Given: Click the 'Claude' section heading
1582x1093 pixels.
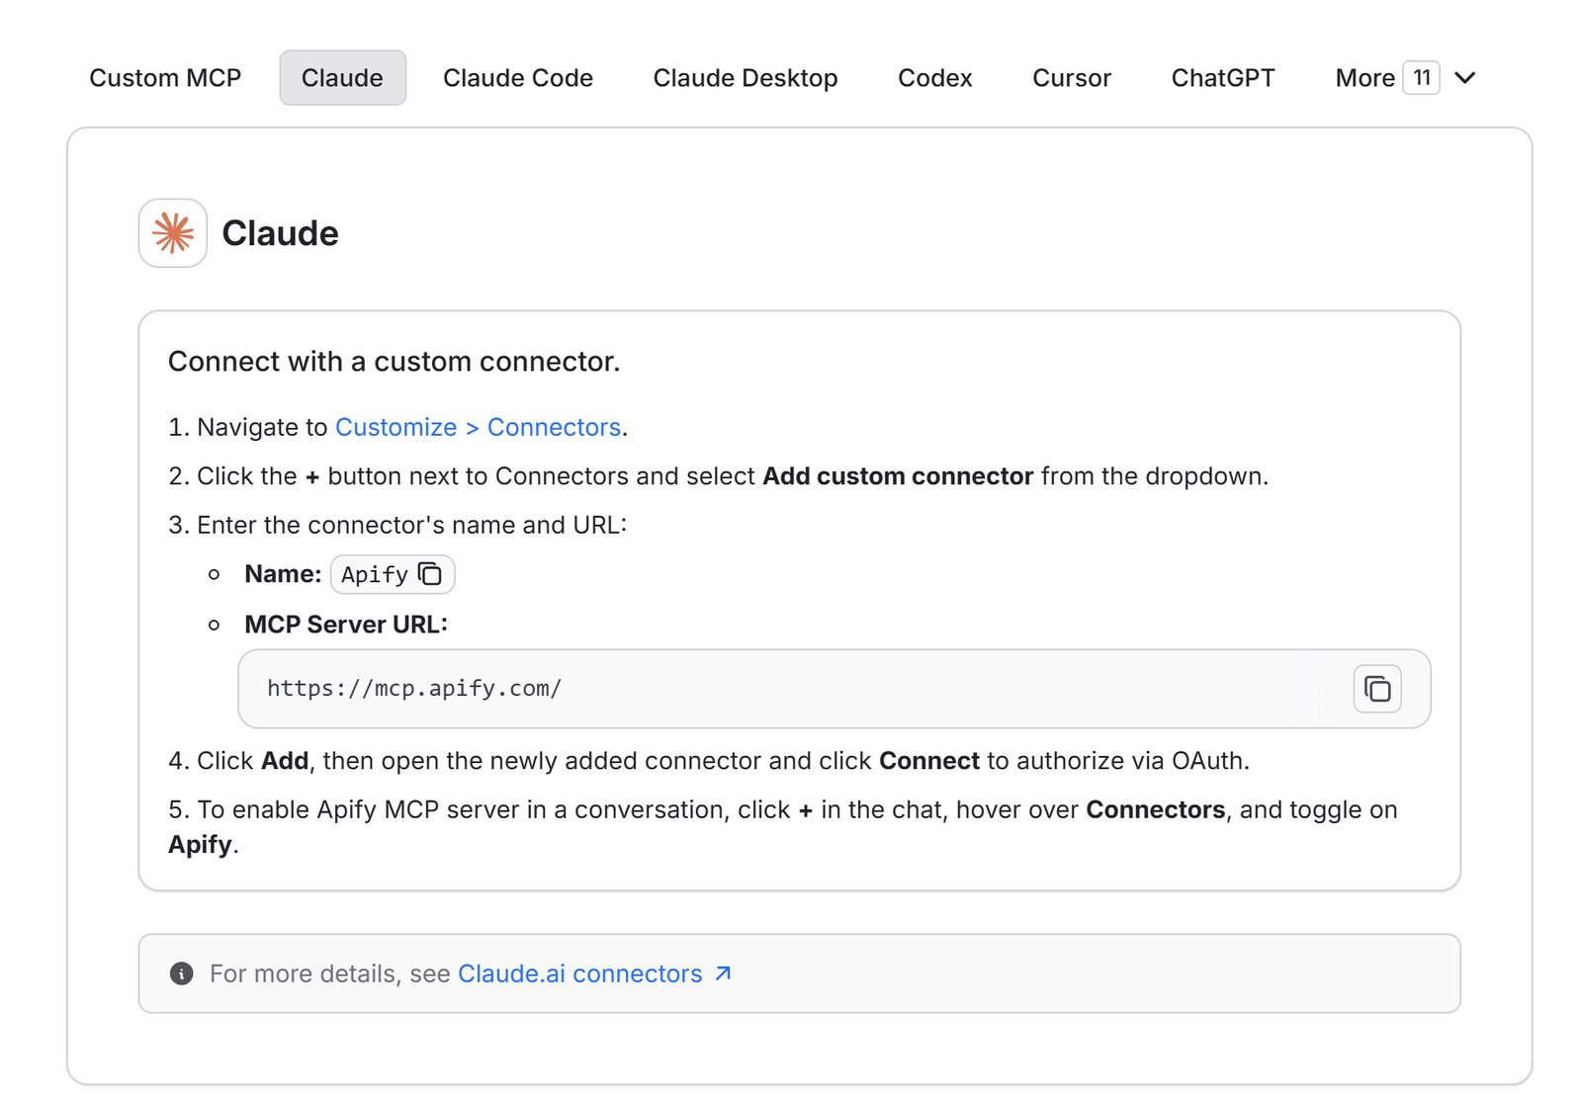Looking at the screenshot, I should [280, 233].
